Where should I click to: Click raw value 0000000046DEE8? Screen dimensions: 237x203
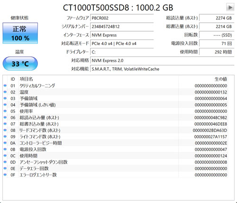click(210, 124)
